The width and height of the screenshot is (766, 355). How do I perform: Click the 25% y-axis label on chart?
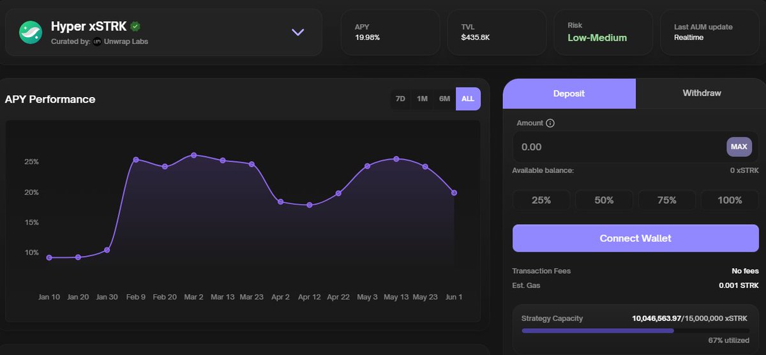pos(32,162)
